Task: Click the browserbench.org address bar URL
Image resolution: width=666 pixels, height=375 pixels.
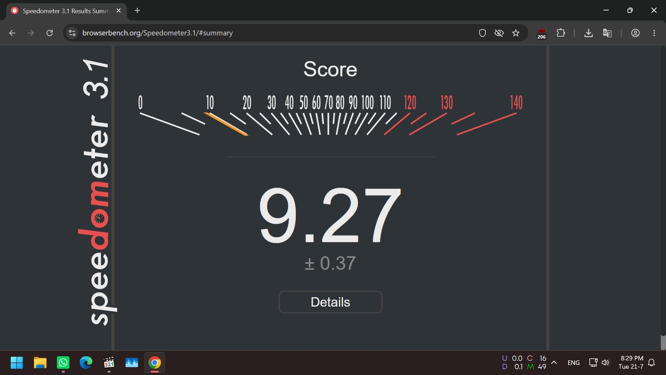Action: 157,33
